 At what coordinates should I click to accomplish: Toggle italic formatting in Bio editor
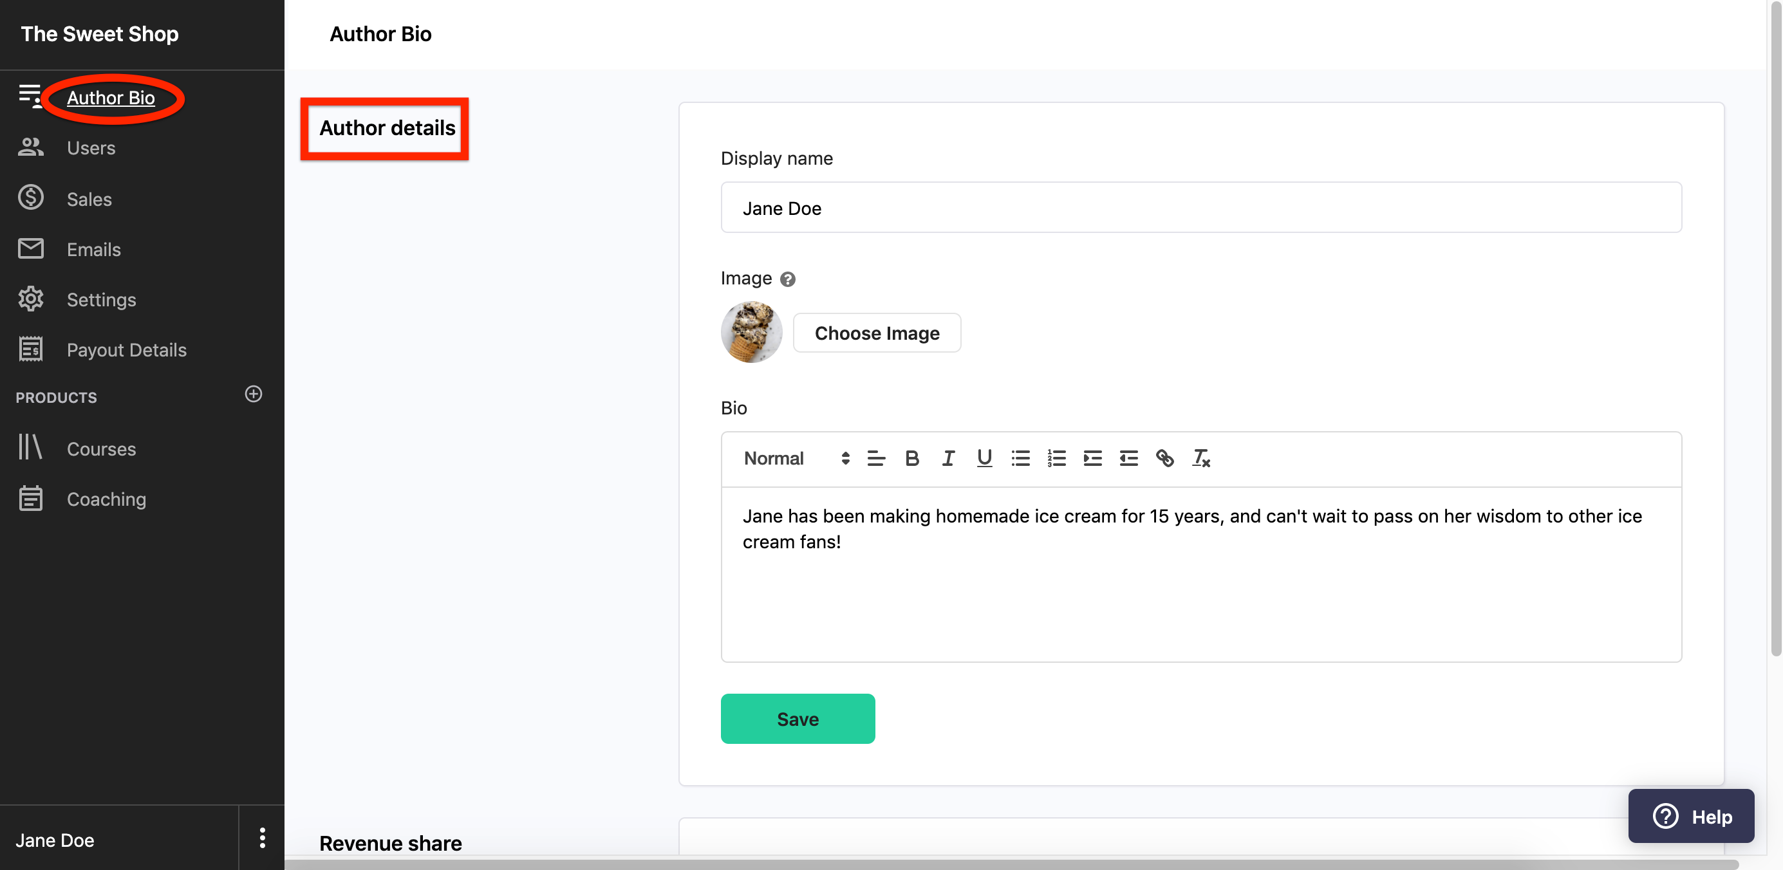948,458
